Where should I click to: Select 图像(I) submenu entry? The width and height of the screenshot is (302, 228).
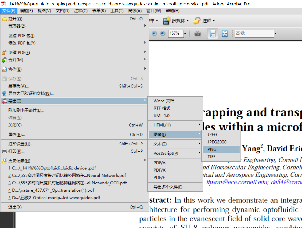[x=175, y=134]
